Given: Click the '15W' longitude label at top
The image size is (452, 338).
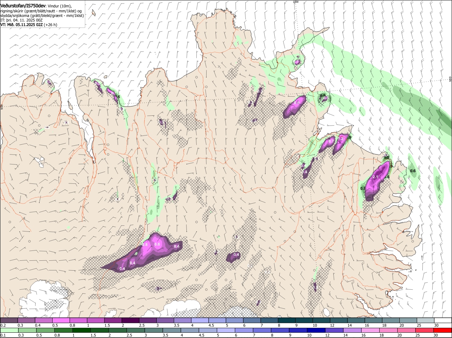Looking at the screenshot, I should pyautogui.click(x=296, y=2).
